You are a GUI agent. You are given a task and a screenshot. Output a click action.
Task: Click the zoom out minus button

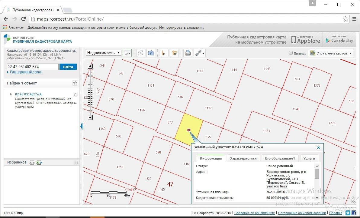point(90,117)
